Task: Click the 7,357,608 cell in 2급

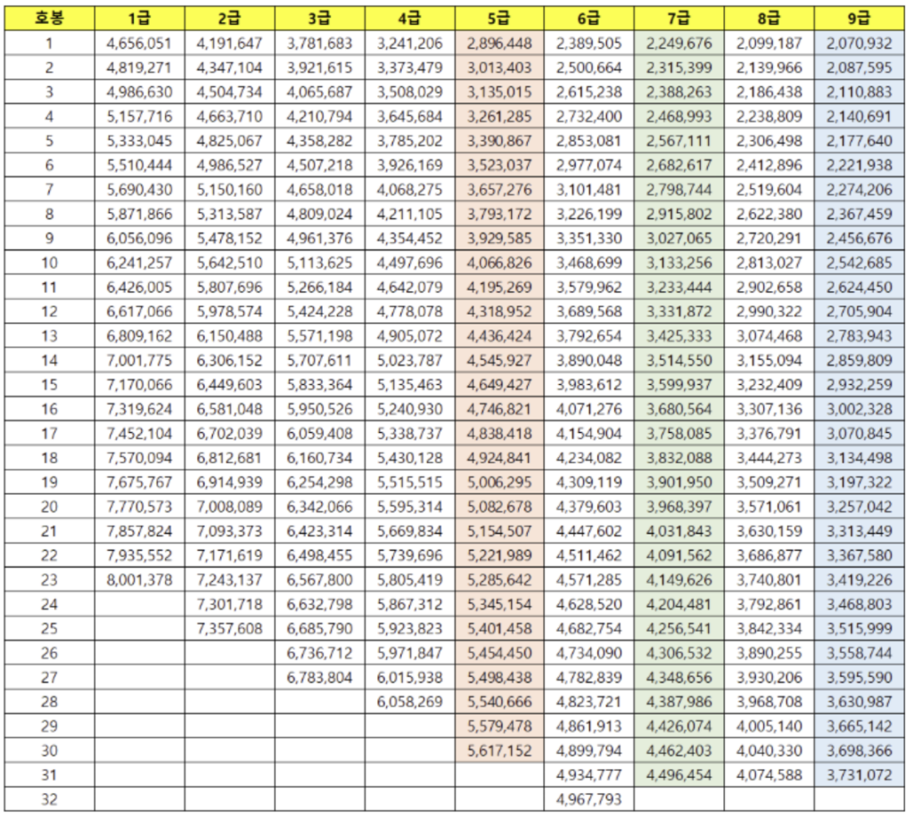Action: (229, 628)
